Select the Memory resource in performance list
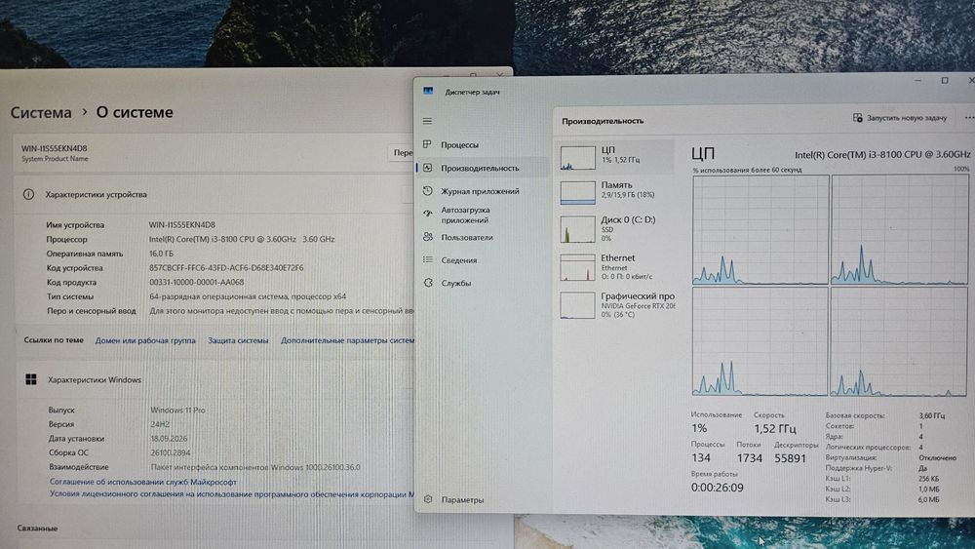This screenshot has width=975, height=549. tap(615, 191)
